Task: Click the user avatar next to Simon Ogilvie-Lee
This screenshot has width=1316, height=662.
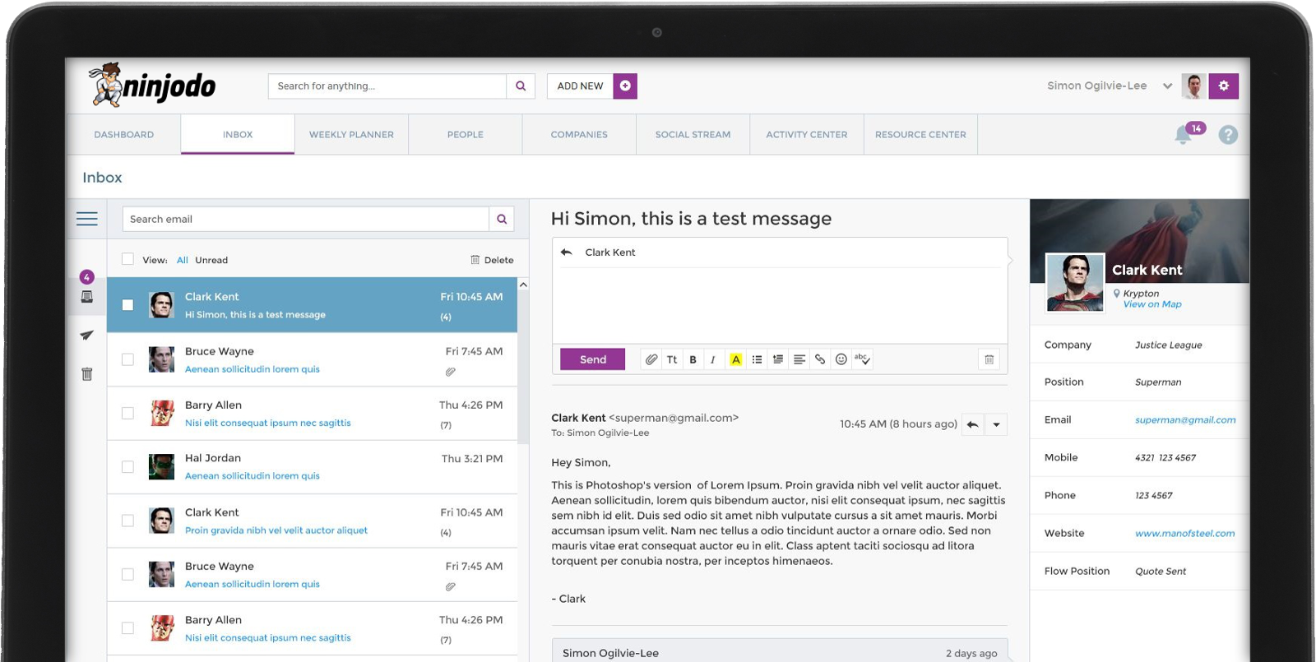Action: click(1194, 86)
